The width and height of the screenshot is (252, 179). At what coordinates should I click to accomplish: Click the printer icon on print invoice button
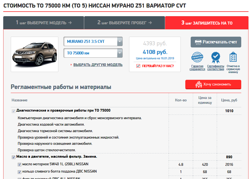198,42
